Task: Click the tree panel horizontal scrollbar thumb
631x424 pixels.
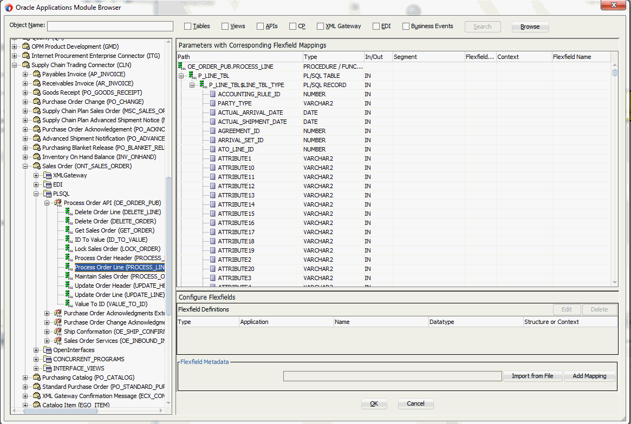Action: point(60,410)
